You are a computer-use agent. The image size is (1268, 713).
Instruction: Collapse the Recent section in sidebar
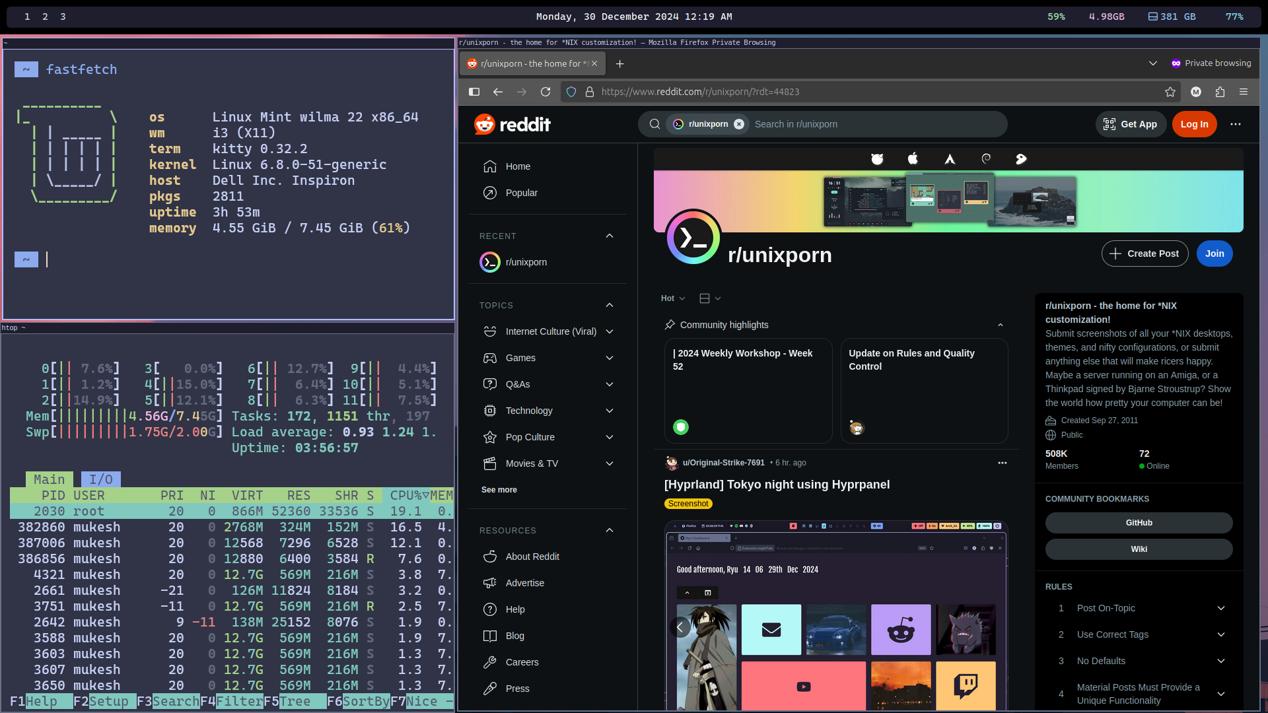(x=610, y=236)
